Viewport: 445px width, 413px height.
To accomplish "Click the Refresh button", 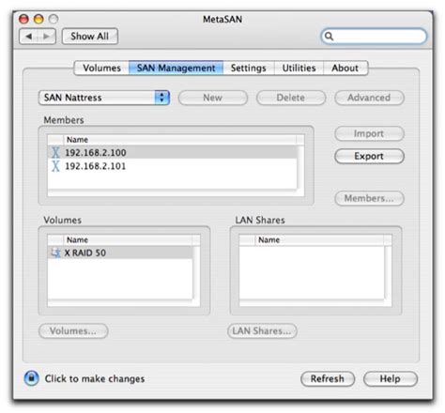I will coord(328,379).
